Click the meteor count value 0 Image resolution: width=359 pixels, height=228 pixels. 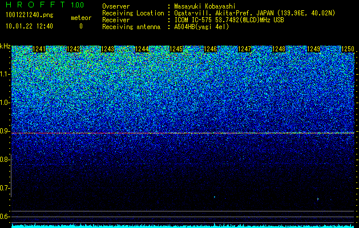point(81,26)
